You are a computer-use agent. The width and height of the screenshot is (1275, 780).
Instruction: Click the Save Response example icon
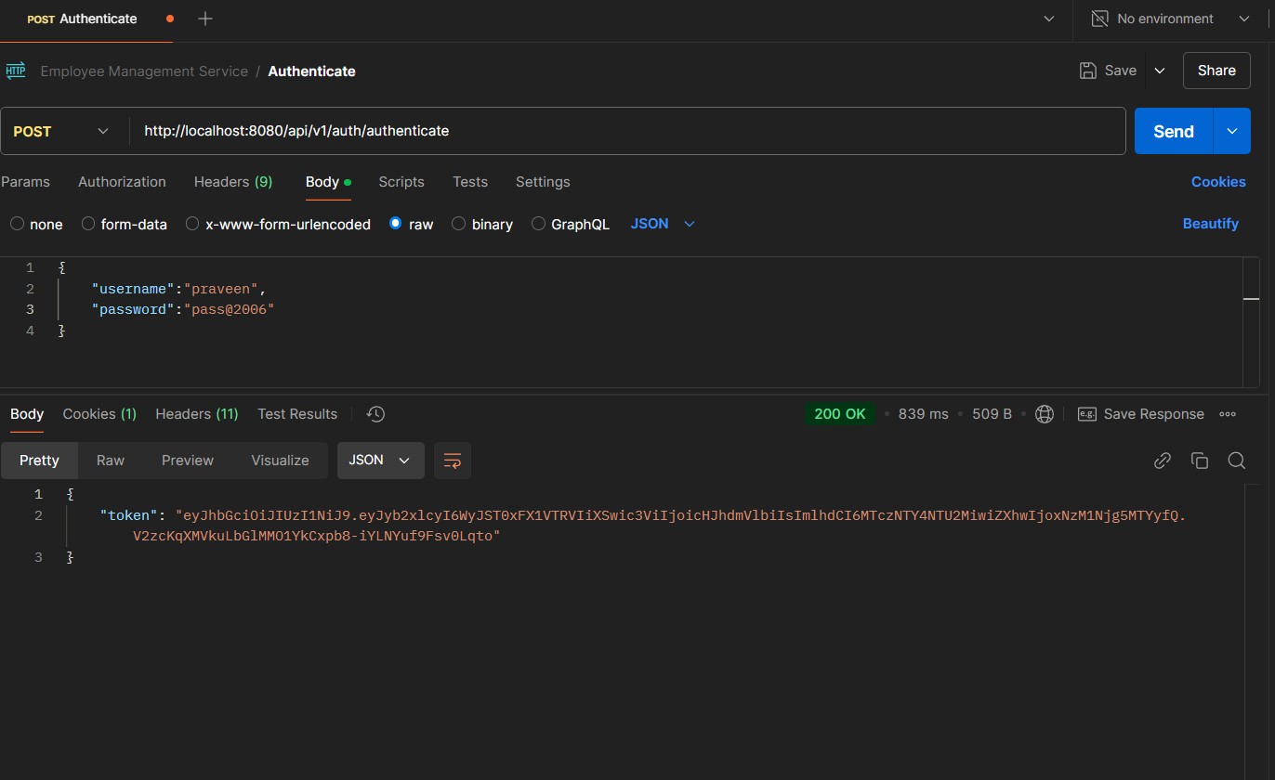(1086, 414)
